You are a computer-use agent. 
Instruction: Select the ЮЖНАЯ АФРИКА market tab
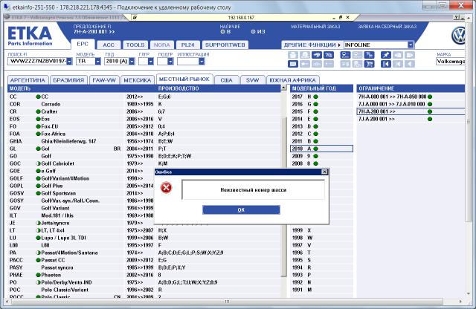click(292, 80)
